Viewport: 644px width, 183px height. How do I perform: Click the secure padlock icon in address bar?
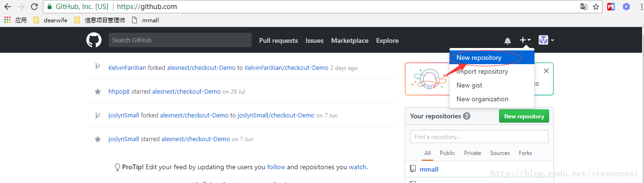[x=49, y=7]
